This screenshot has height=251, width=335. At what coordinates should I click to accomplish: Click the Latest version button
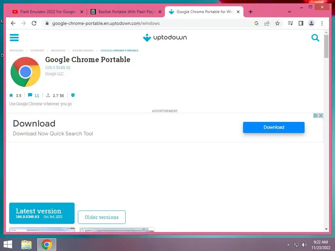click(42, 213)
